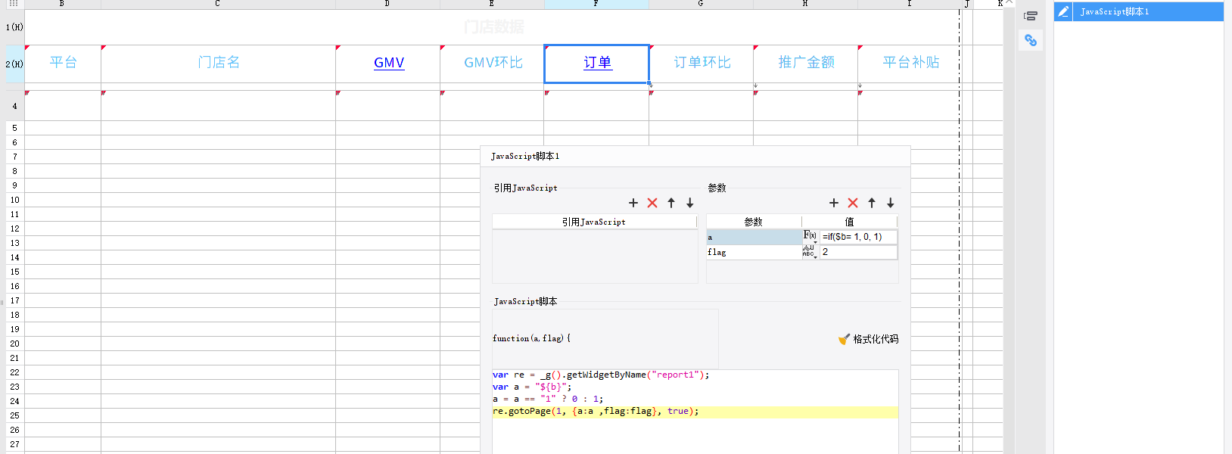The image size is (1232, 454).
Task: Select the 平台 header cell
Action: 63,64
